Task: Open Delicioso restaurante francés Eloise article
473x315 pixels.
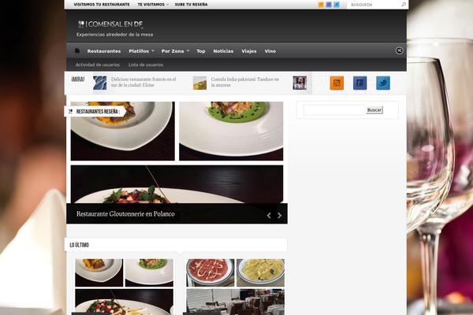Action: (143, 82)
